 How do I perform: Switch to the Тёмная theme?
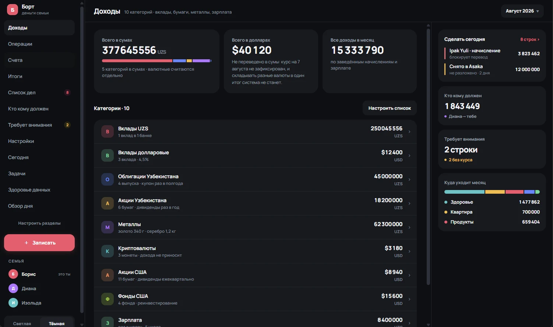point(57,323)
